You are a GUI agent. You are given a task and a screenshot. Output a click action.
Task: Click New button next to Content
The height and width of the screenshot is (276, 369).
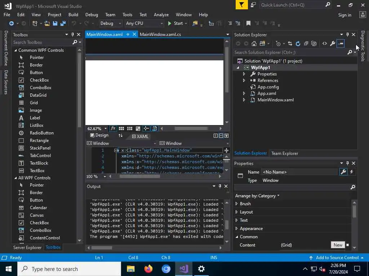click(338, 245)
